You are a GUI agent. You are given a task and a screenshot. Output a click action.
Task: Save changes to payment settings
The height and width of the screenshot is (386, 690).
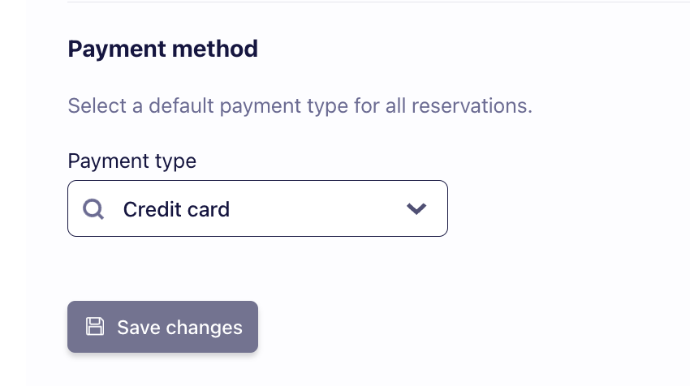(x=162, y=327)
